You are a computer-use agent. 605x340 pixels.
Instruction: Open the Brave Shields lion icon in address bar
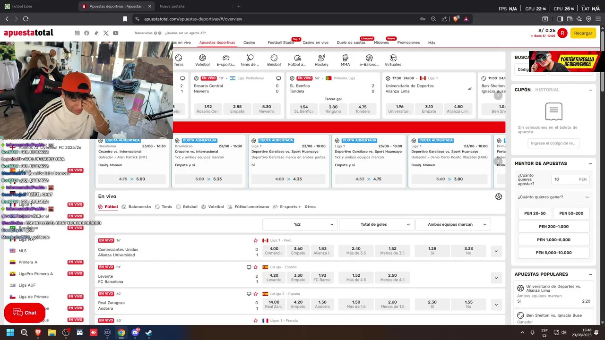pyautogui.click(x=456, y=19)
